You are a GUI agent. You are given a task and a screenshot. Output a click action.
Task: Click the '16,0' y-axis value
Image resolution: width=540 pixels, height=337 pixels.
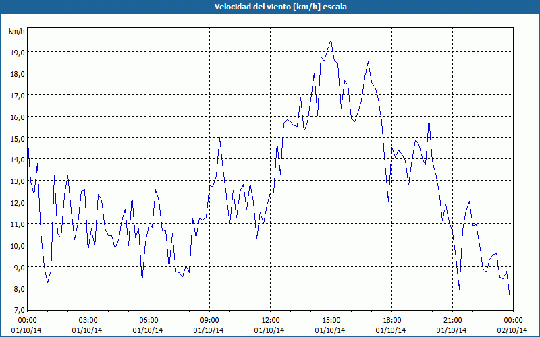(x=18, y=117)
